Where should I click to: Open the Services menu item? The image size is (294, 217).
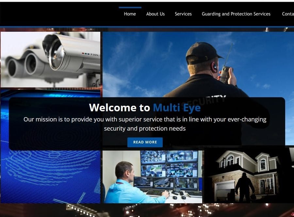(183, 14)
